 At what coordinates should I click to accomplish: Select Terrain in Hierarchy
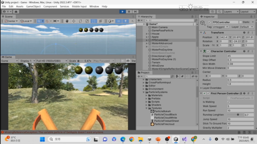pos(156,62)
